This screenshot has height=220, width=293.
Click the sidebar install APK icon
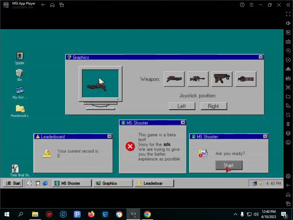(288, 78)
